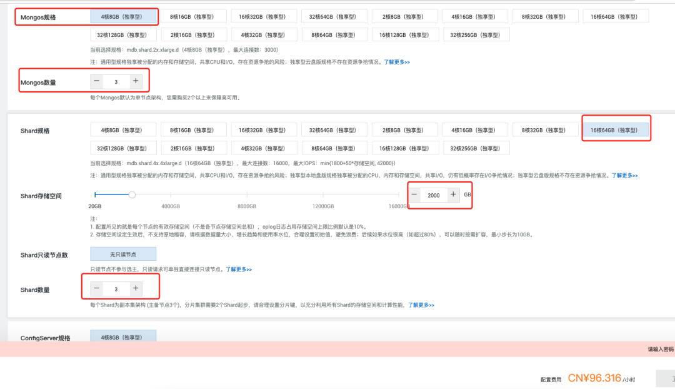Select 4核32GB (独享型) under Shard规格

(264, 148)
